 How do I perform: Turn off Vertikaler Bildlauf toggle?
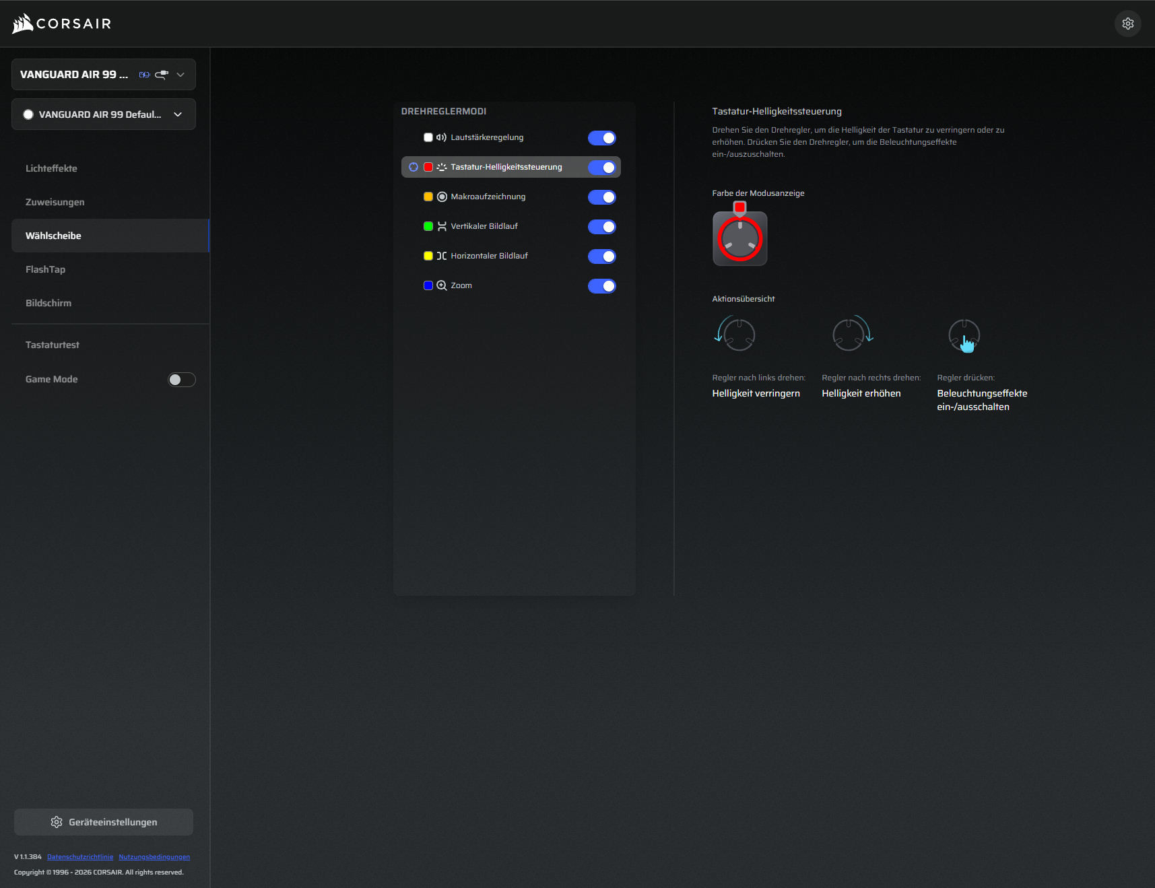(601, 227)
